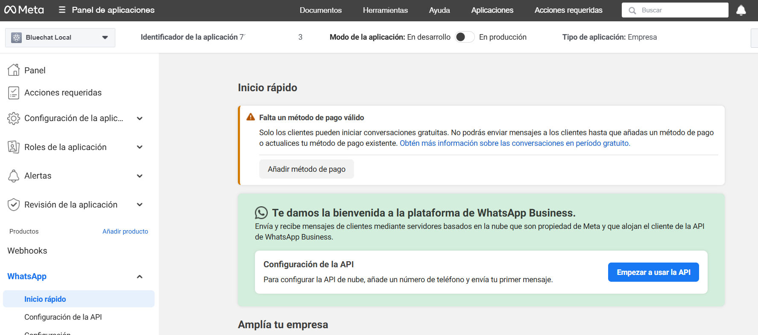Viewport: 758px width, 335px height.
Task: Click the Revisión de la aplicación shield icon
Action: (14, 205)
